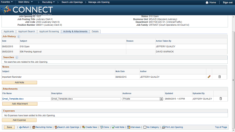Click the Interviews link text
This screenshot has height=132, width=235.
point(135,127)
